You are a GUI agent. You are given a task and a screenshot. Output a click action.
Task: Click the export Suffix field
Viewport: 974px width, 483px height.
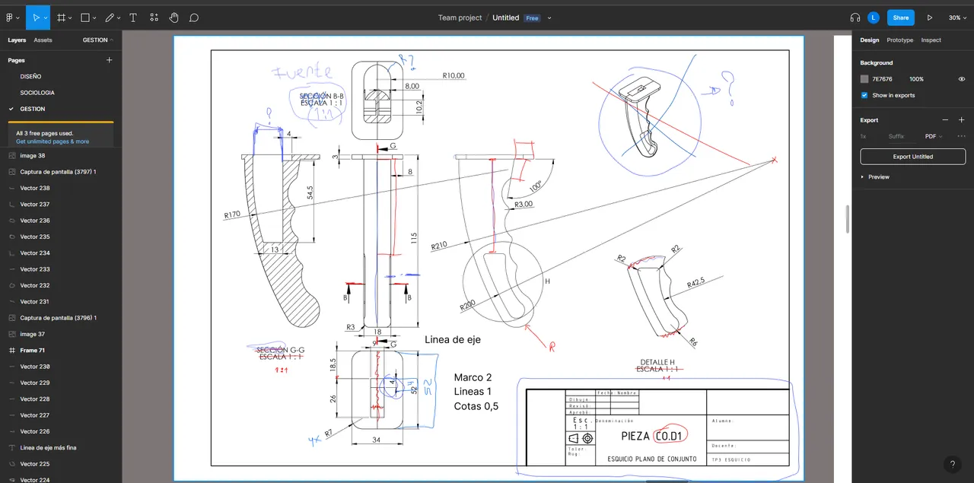point(896,136)
